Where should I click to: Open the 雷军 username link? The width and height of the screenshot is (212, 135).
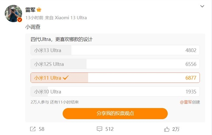(30, 10)
